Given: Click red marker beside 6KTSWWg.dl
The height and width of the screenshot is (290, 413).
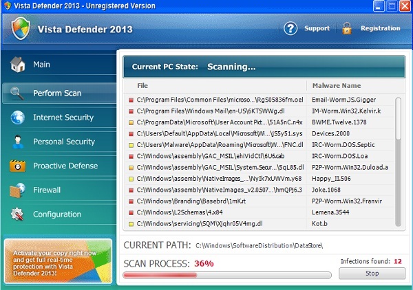Looking at the screenshot, I should (x=131, y=111).
